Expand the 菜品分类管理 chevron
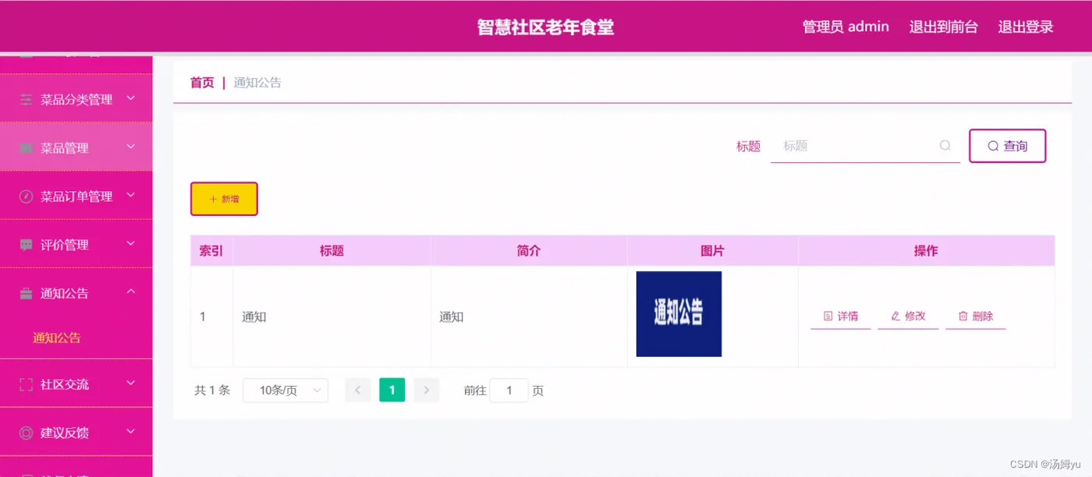The image size is (1092, 477). click(131, 98)
